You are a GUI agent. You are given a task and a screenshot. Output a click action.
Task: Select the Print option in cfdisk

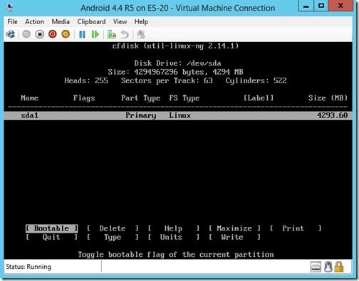[296, 228]
